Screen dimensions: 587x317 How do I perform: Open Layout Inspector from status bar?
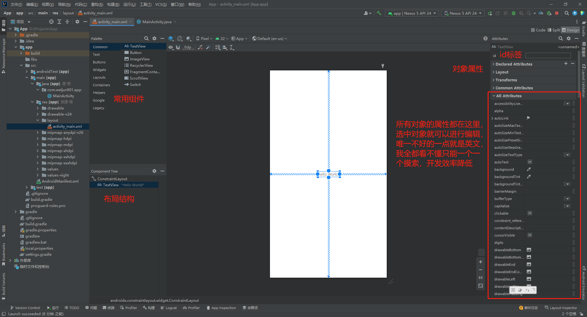[563, 308]
